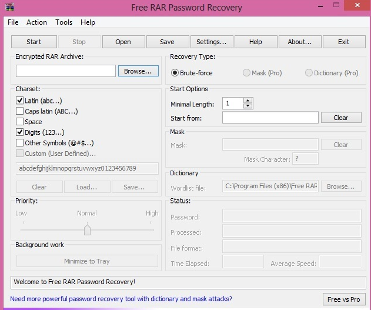Increase Minimal Length with up arrow

point(248,101)
